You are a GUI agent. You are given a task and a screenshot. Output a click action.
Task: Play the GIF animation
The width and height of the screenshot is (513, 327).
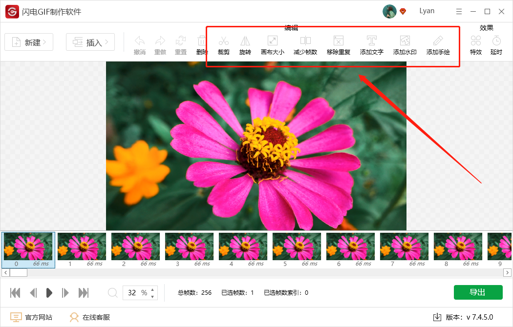pos(49,293)
